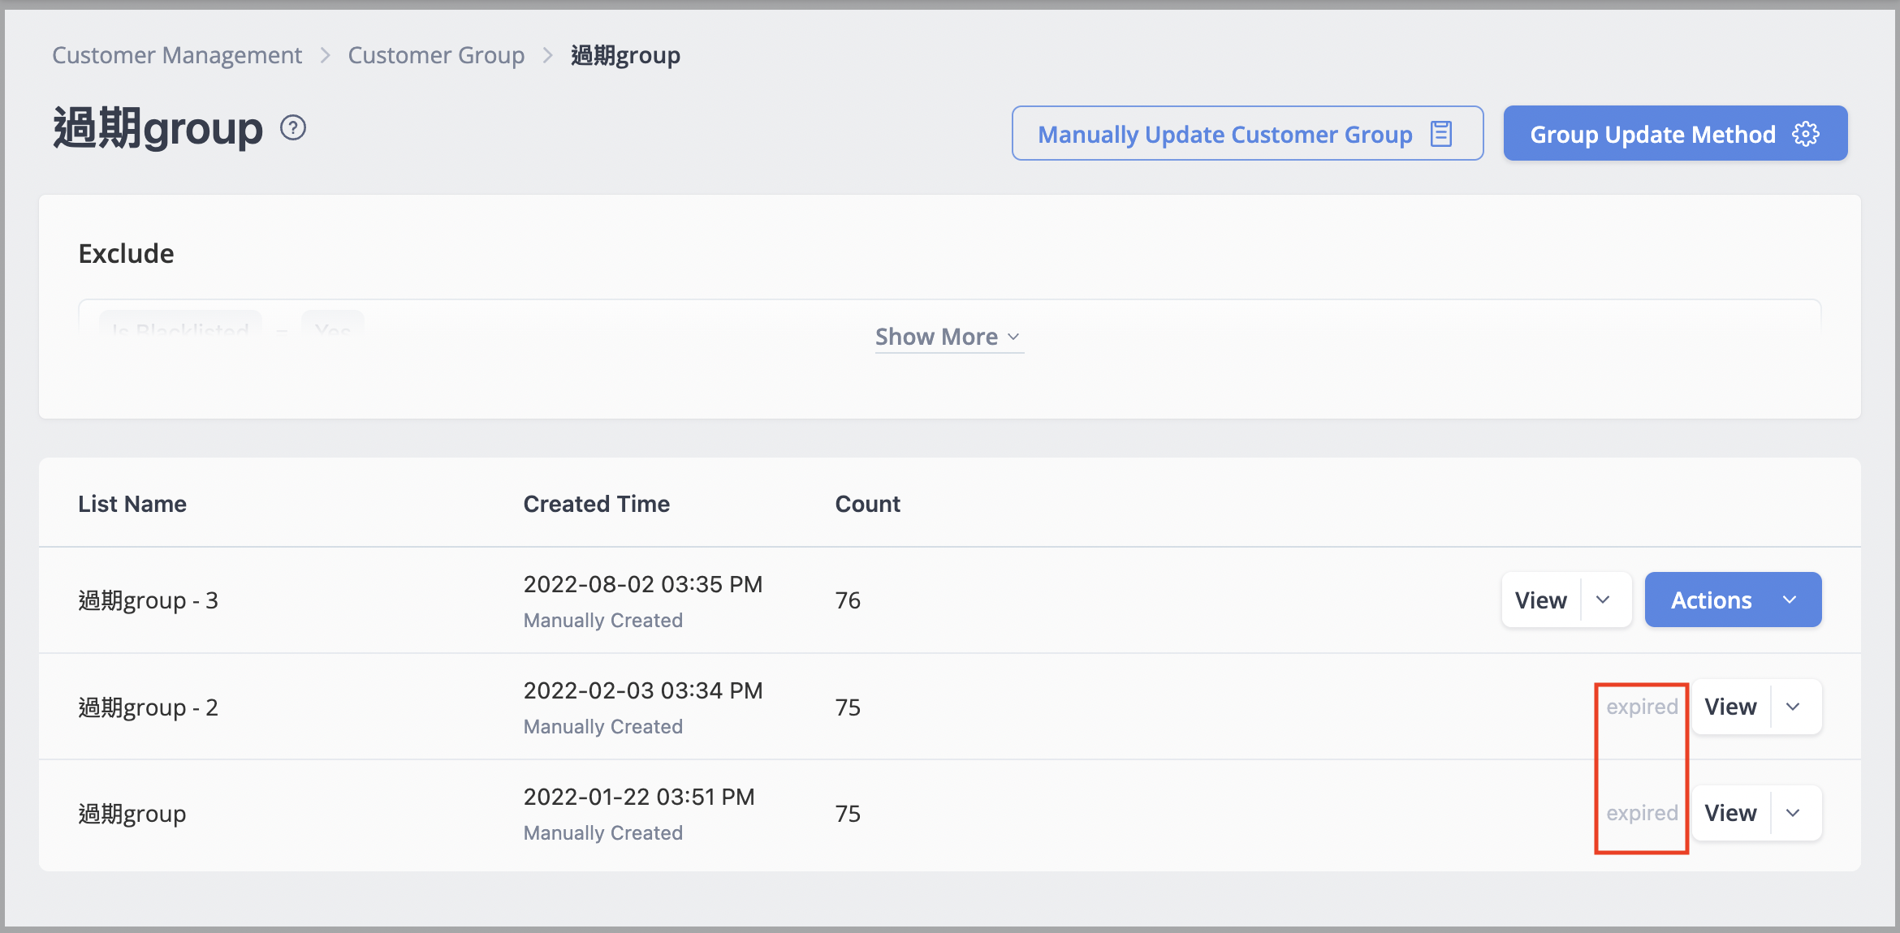Screen dimensions: 1900x933
Task: Select the list name 過期group - 2
Action: 149,707
